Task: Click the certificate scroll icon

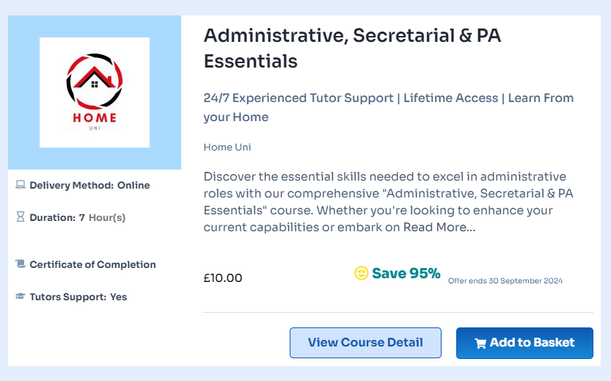Action: (21, 264)
